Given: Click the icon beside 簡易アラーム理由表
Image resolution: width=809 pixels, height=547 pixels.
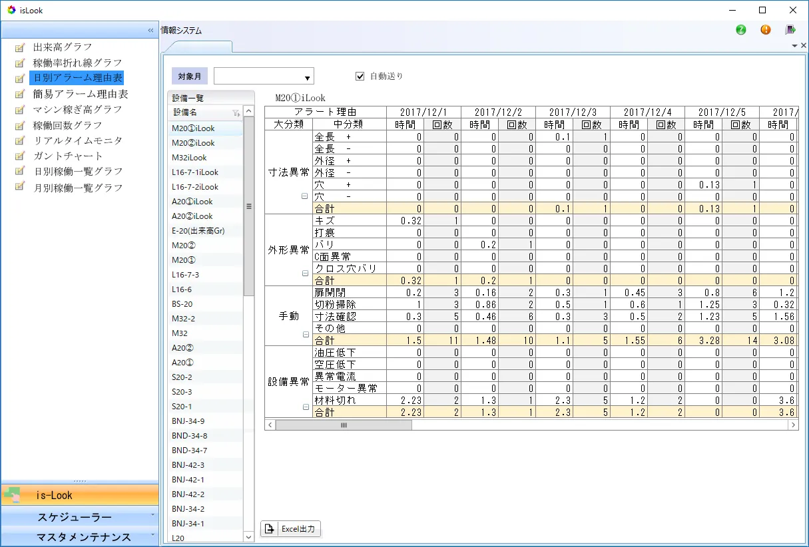Looking at the screenshot, I should (x=19, y=94).
